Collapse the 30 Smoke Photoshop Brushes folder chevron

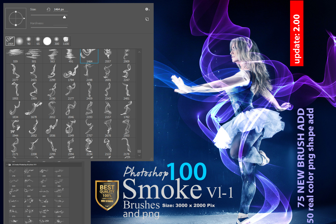(x=7, y=165)
